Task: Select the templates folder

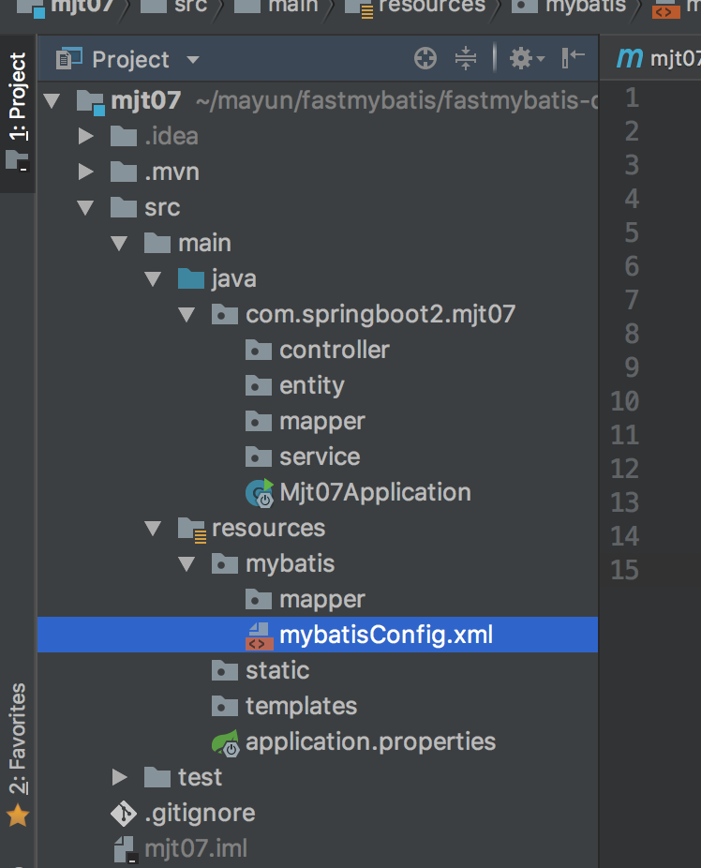Action: pos(301,706)
